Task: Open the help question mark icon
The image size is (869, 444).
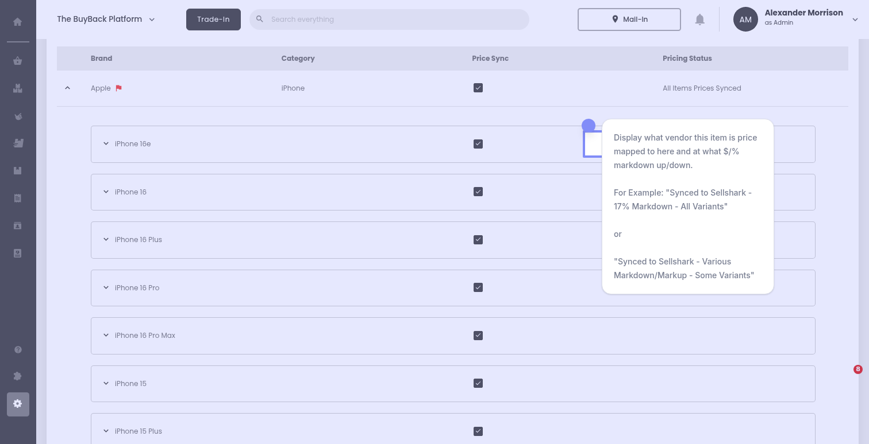Action: [18, 349]
